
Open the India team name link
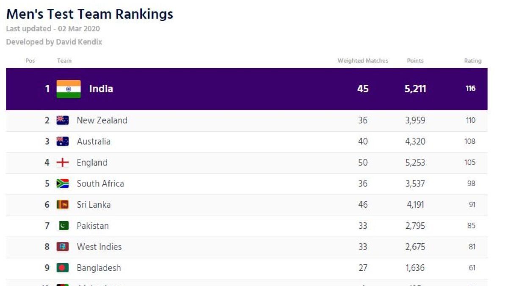coord(101,89)
